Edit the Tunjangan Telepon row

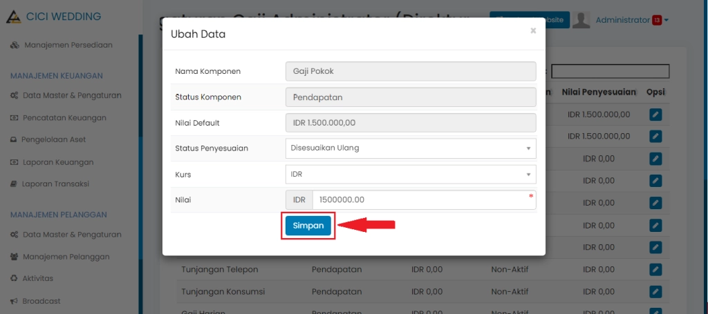tap(655, 269)
